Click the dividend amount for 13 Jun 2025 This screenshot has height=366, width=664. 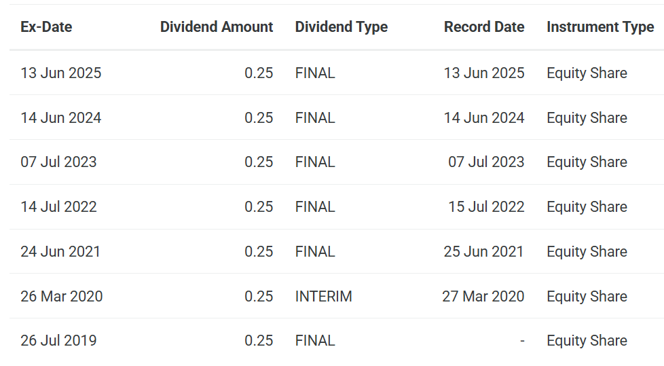tap(259, 73)
